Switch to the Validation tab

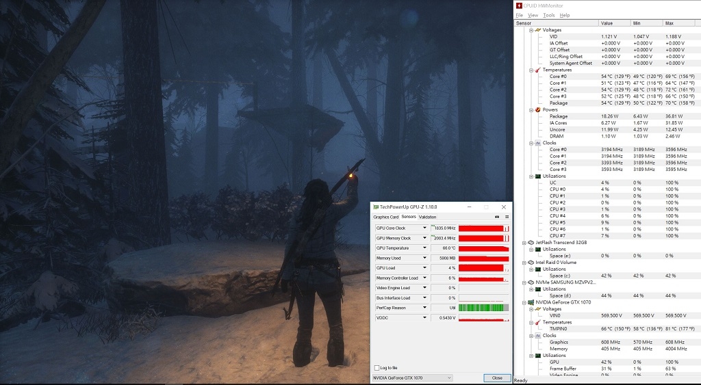427,217
